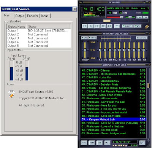This screenshot has width=152, height=148.
Task: Select track 59 Kangen Maksud Loh
Action: 113,119
